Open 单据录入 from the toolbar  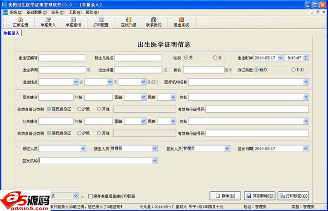coord(48,22)
